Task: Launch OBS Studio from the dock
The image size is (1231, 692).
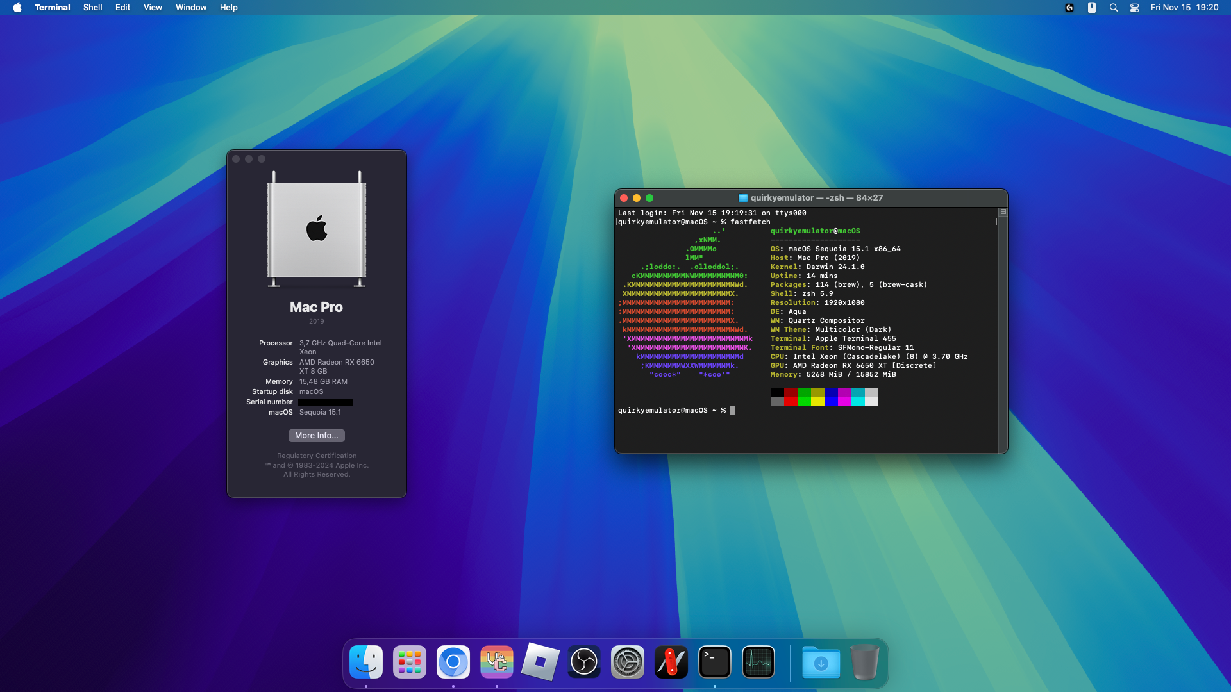Action: [584, 662]
